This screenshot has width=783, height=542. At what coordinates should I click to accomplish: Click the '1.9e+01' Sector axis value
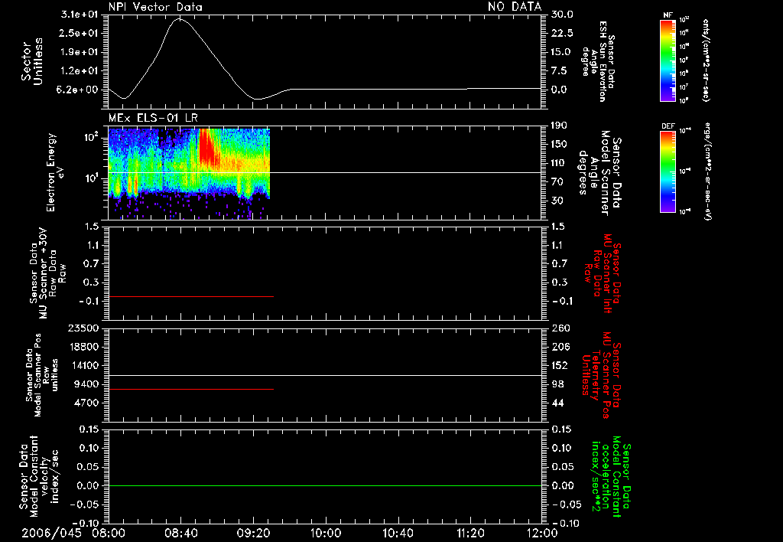[x=80, y=52]
